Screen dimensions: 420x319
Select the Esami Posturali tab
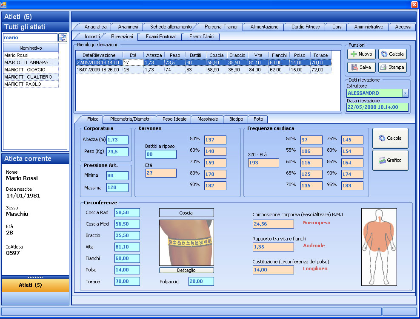click(x=161, y=37)
